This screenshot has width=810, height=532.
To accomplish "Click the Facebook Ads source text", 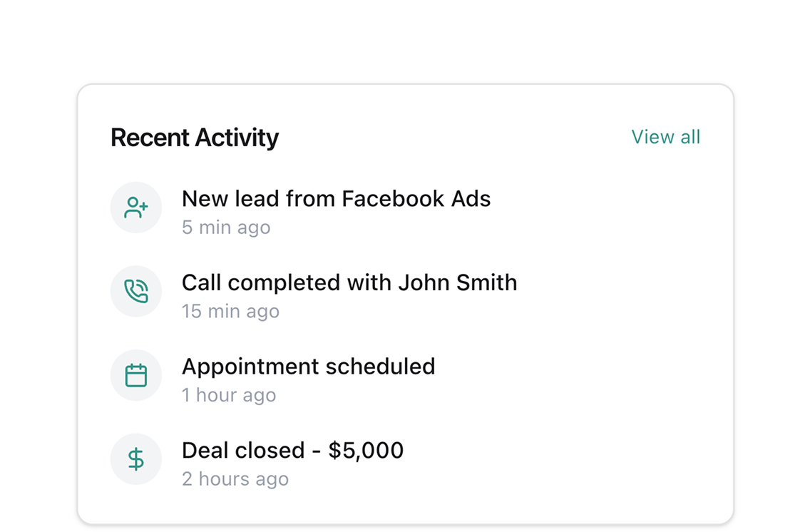I will 416,199.
